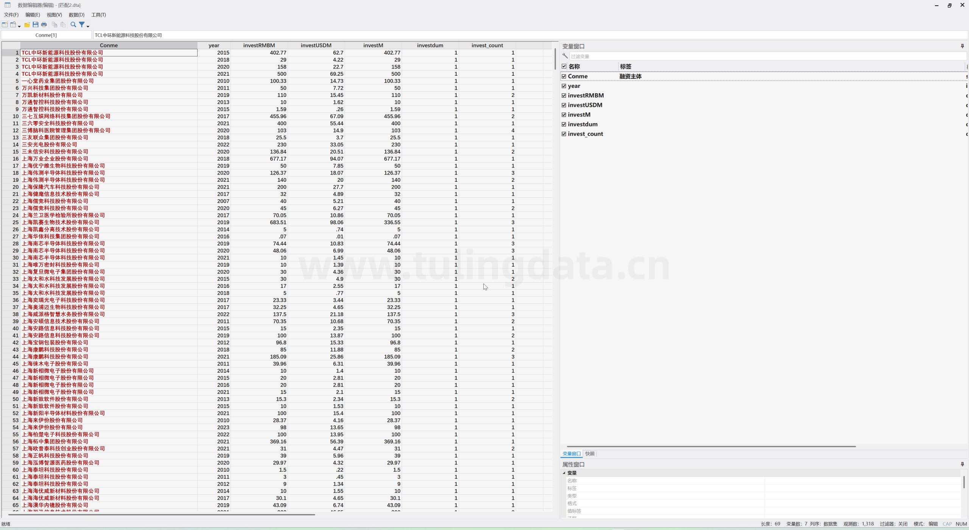Select the investUSDM column header
The image size is (969, 530).
pyautogui.click(x=316, y=45)
